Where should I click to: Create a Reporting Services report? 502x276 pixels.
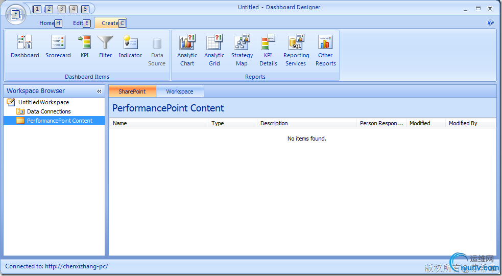tap(296, 51)
